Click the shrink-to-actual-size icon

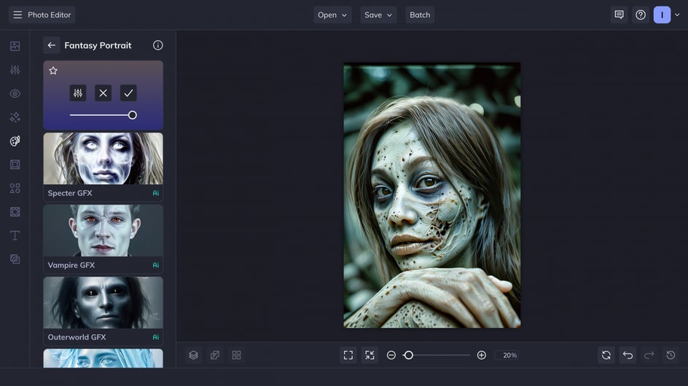pyautogui.click(x=370, y=355)
